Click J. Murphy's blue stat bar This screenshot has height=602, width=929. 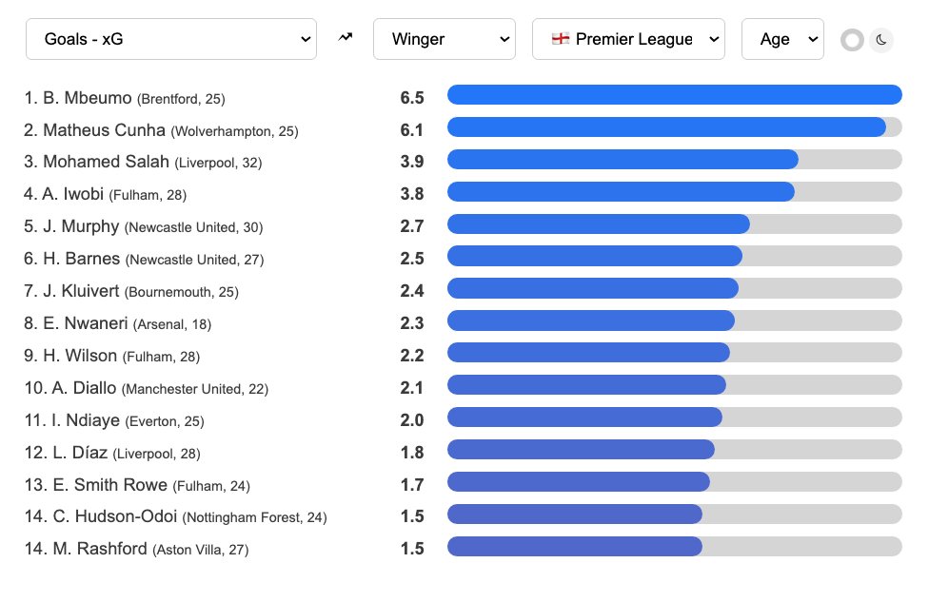[x=599, y=223]
